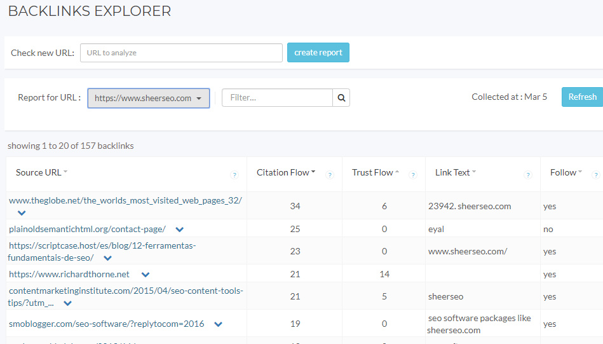This screenshot has width=603, height=344.
Task: Open help icon for Citation Flow column
Action: click(x=330, y=175)
